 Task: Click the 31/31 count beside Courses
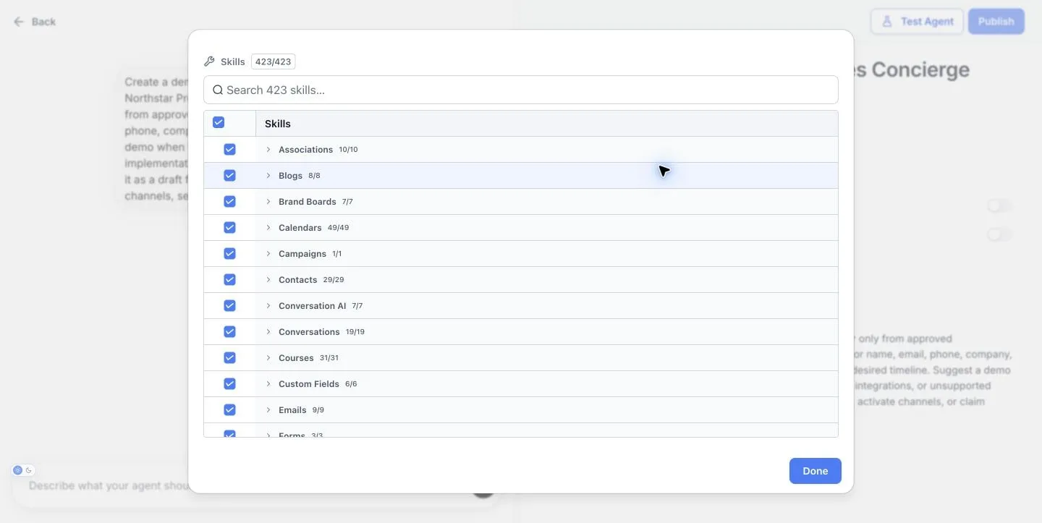pos(329,358)
